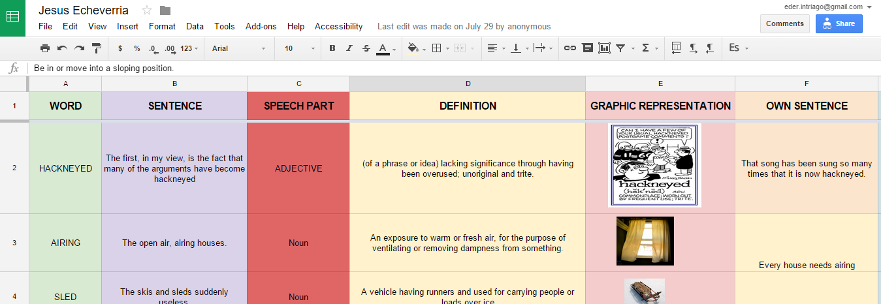Screen dimensions: 881x304
Task: Open the Add-ons menu
Action: click(x=261, y=27)
